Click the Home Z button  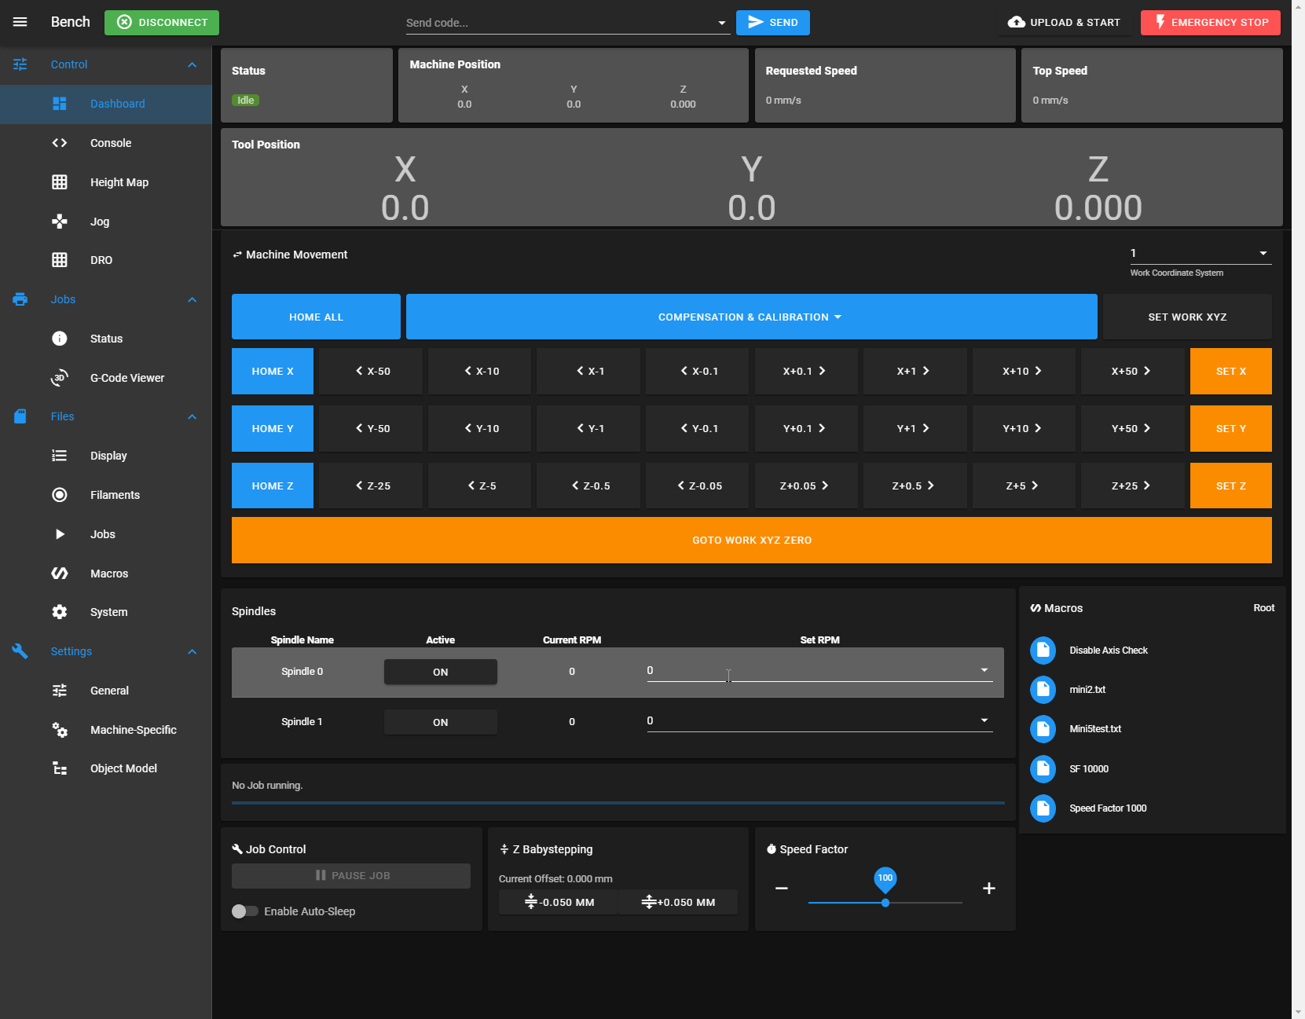click(x=273, y=486)
